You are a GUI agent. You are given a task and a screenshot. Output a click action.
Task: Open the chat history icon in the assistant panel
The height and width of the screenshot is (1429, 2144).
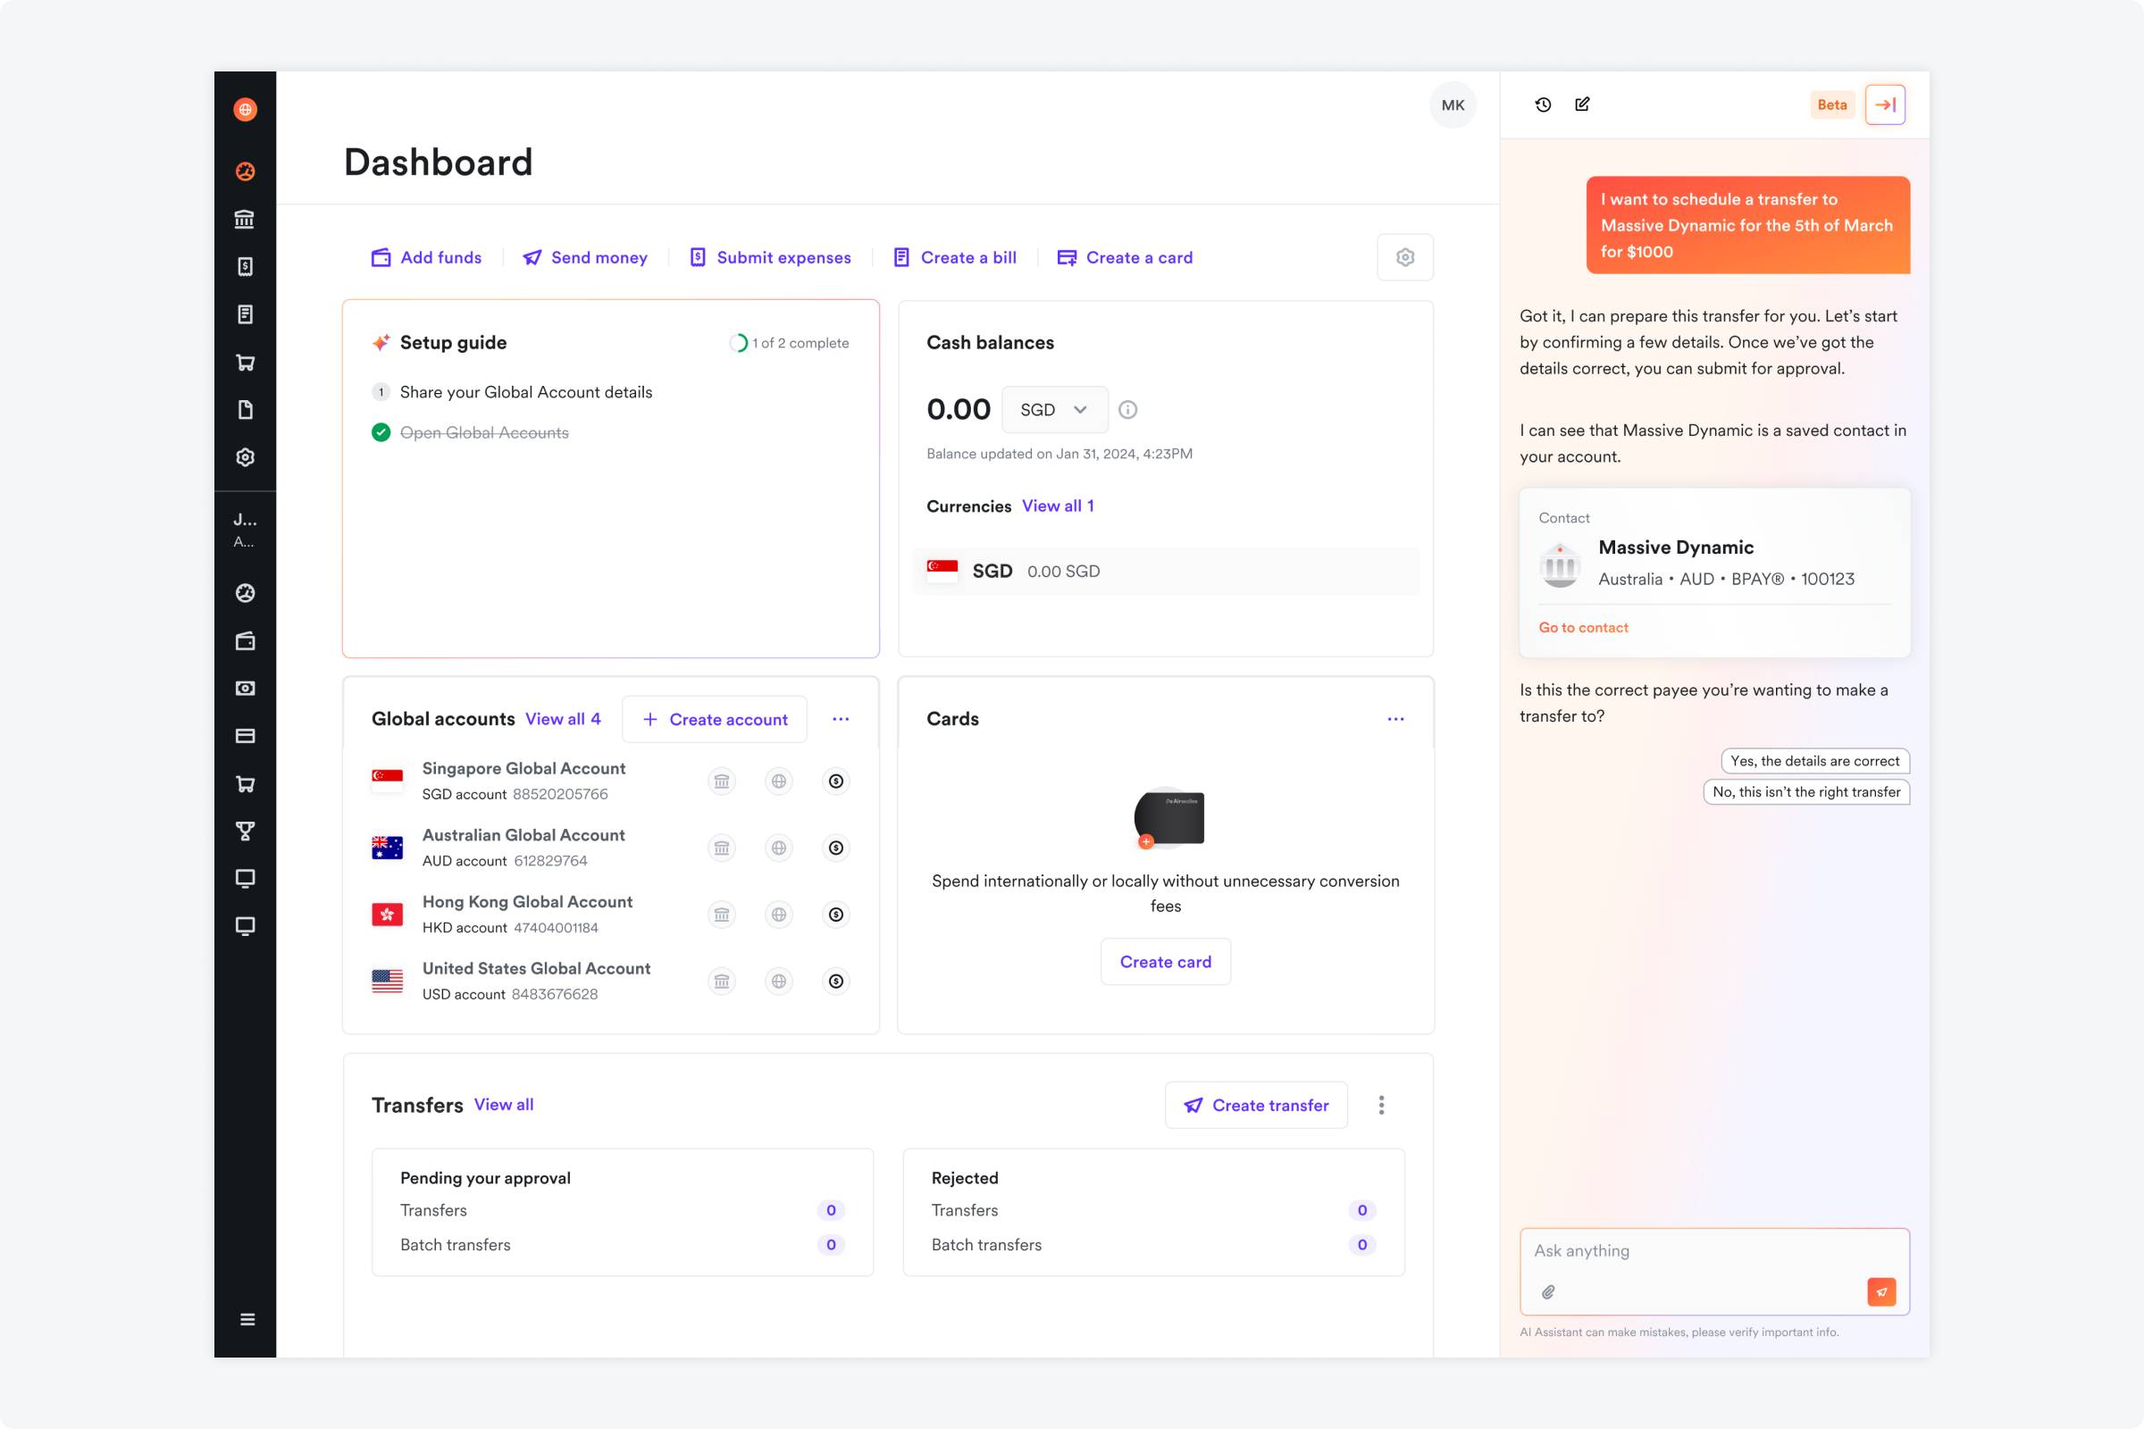point(1543,104)
